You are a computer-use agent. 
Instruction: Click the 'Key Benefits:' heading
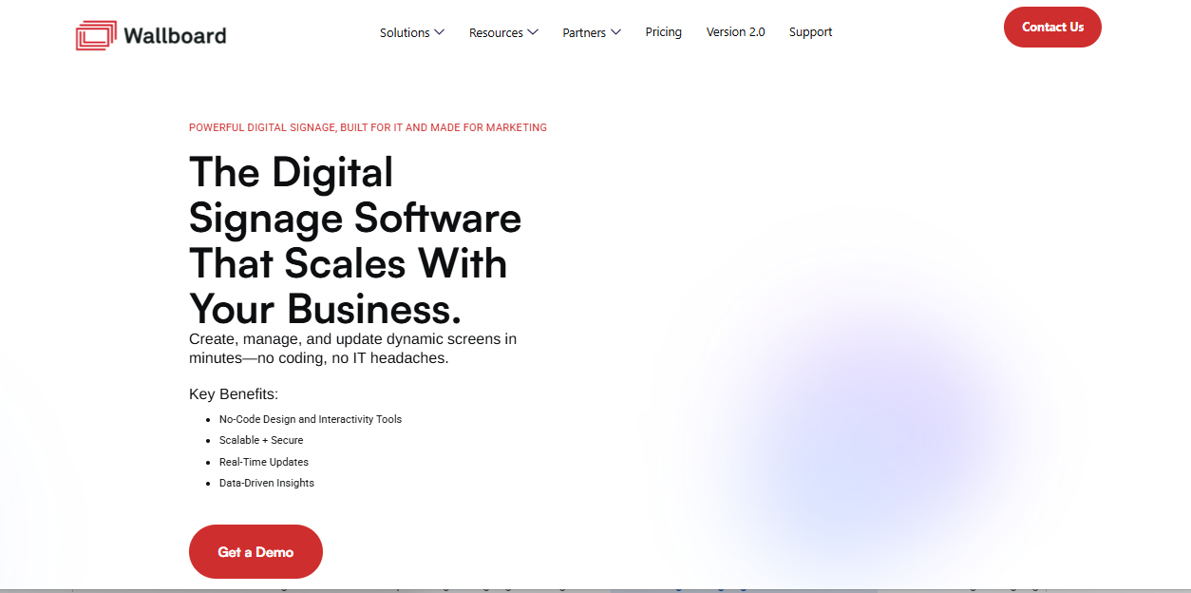[x=234, y=394]
